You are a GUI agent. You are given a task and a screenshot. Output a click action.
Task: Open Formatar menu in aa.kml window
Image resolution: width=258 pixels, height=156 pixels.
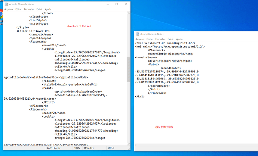(29, 9)
